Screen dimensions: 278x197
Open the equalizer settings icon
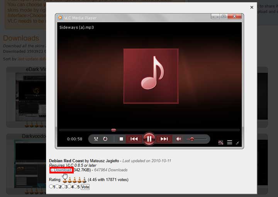pos(221,143)
